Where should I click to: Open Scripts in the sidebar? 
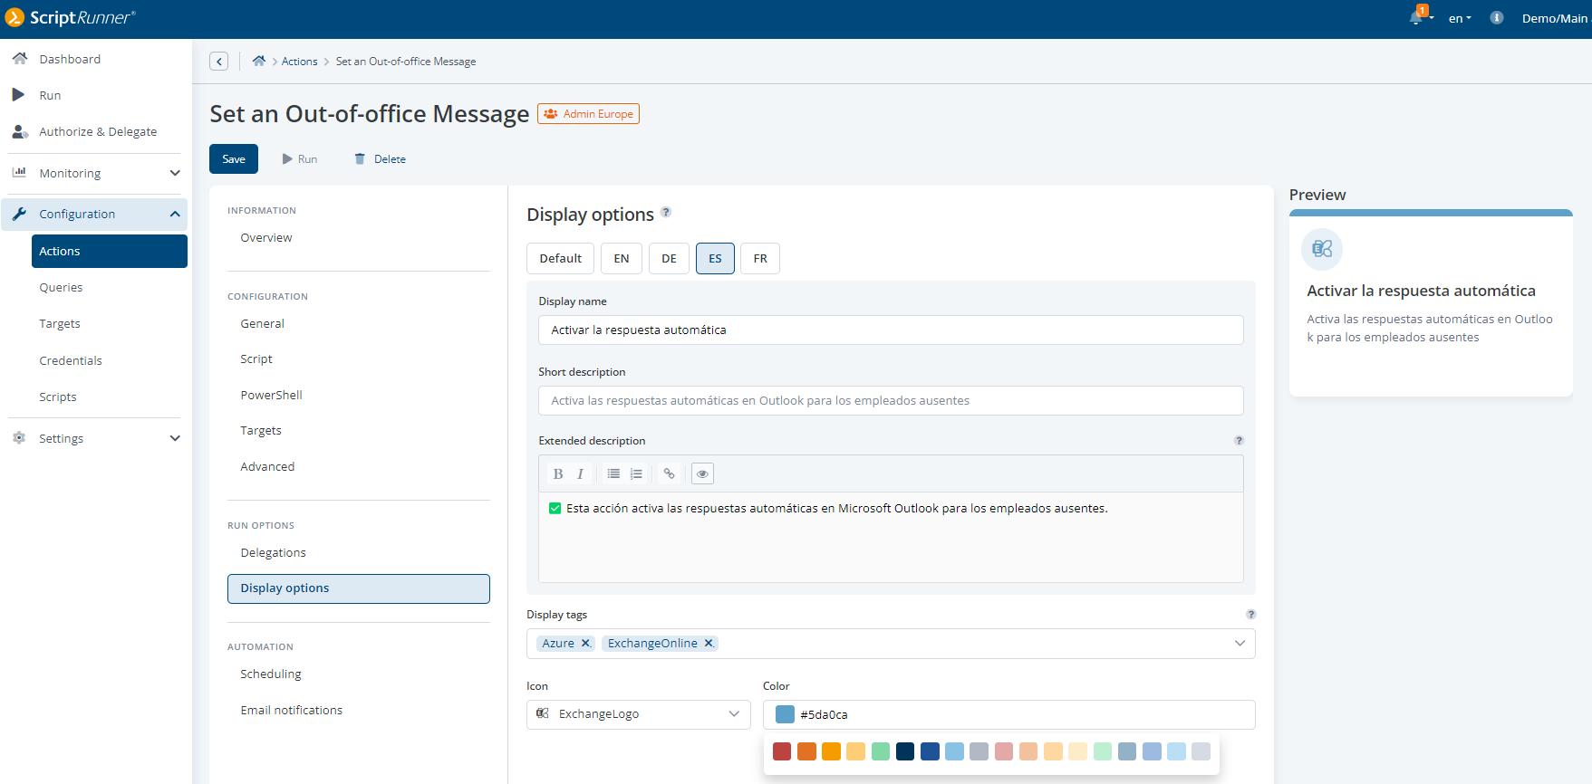[58, 397]
